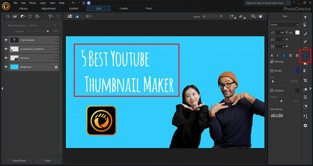
Task: Select the hand pan tool
Action: (x=260, y=17)
